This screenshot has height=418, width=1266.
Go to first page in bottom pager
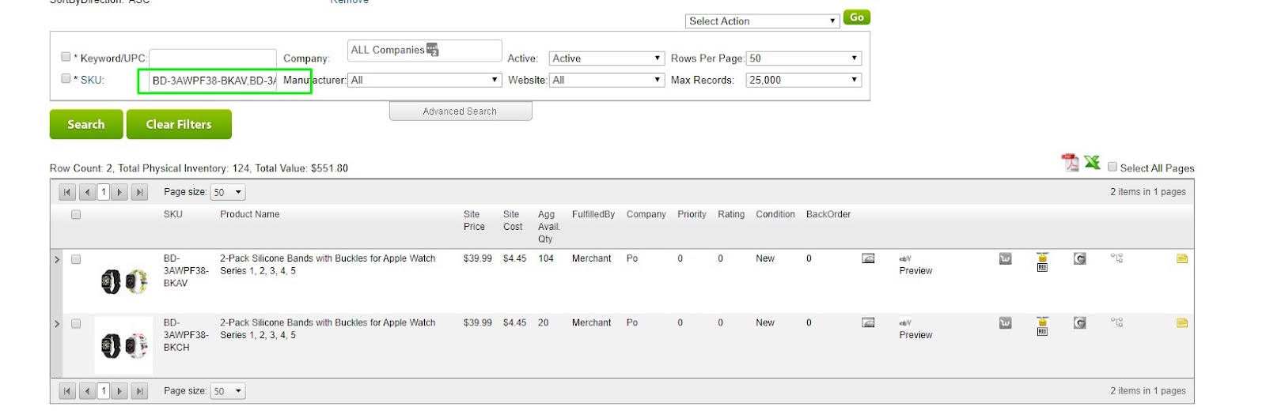coord(67,390)
